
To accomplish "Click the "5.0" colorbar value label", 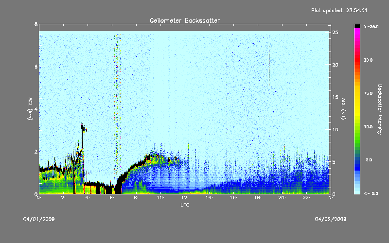I will (x=369, y=160).
